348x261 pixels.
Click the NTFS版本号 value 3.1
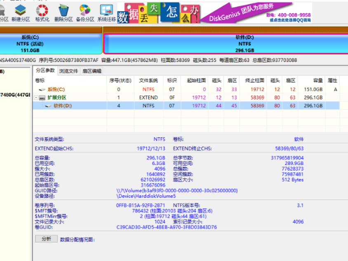300,205
